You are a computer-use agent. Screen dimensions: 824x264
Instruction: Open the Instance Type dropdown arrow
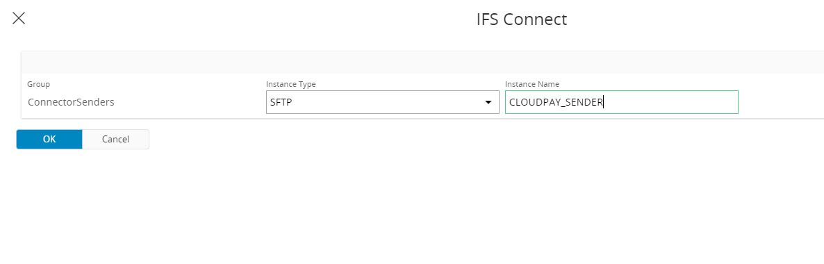pos(488,103)
